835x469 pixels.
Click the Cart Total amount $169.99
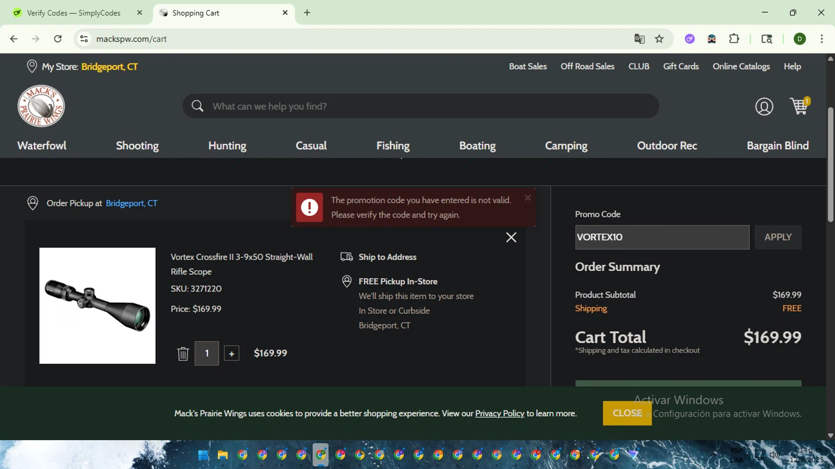tap(772, 337)
